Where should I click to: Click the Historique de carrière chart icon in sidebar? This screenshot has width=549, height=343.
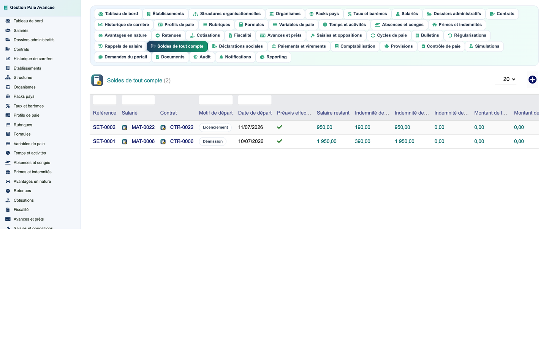[8, 58]
